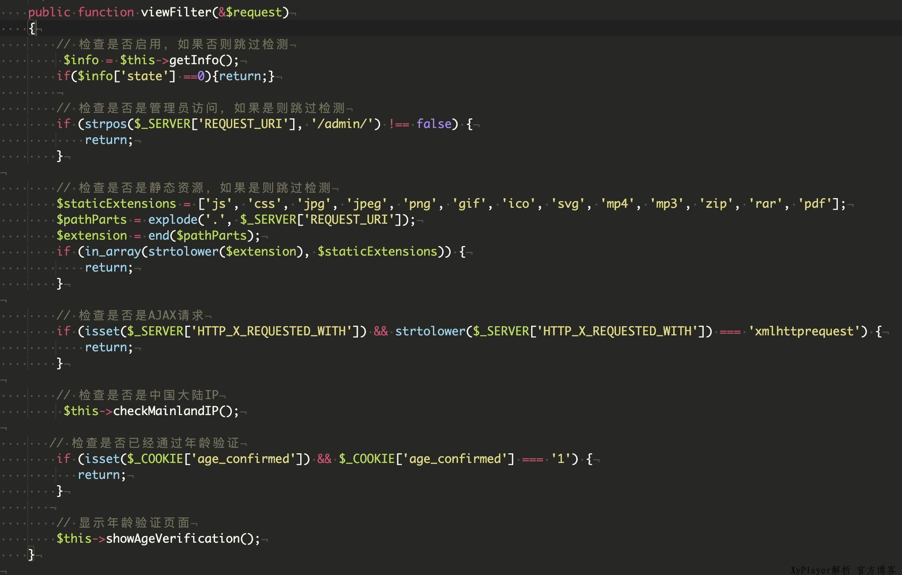Click the checkMainlandIP method call

[165, 411]
